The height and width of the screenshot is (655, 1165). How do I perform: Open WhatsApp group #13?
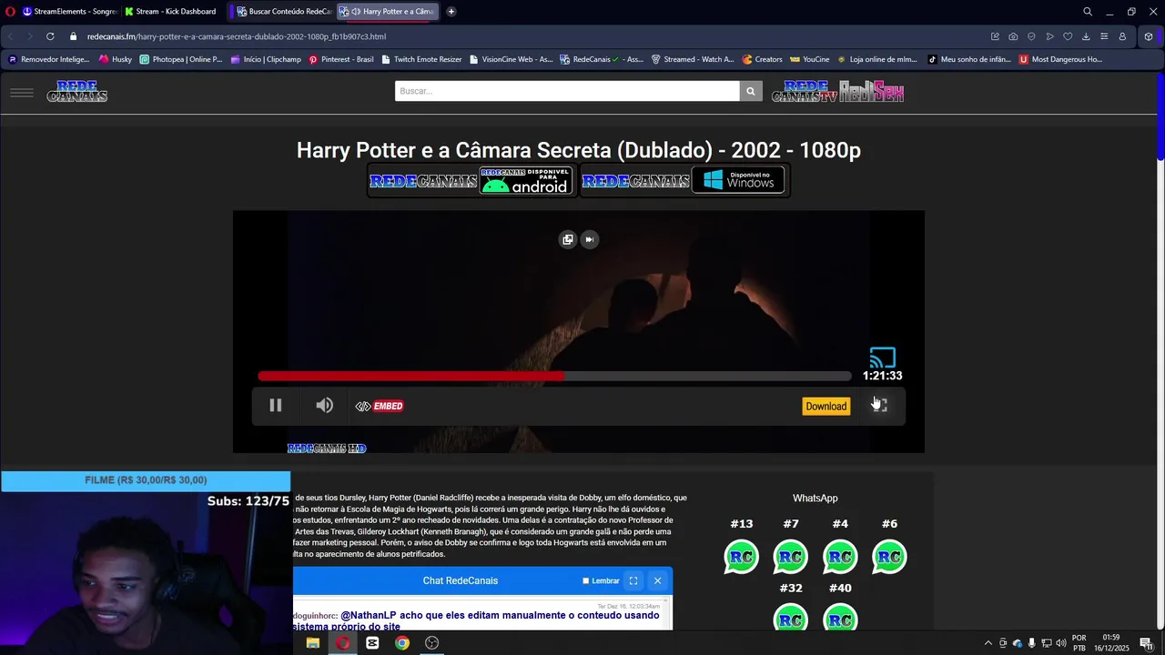pyautogui.click(x=742, y=557)
